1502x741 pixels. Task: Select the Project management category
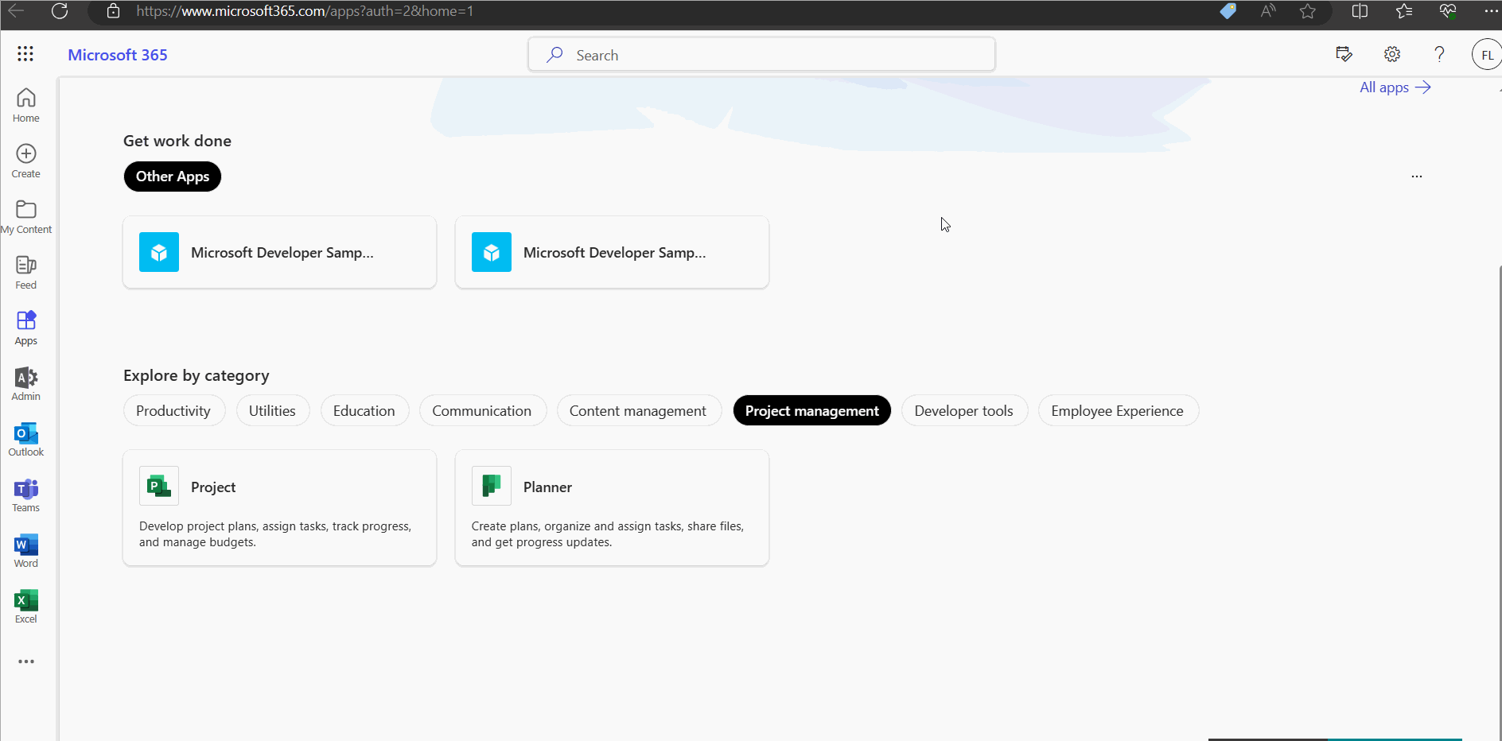coord(812,411)
